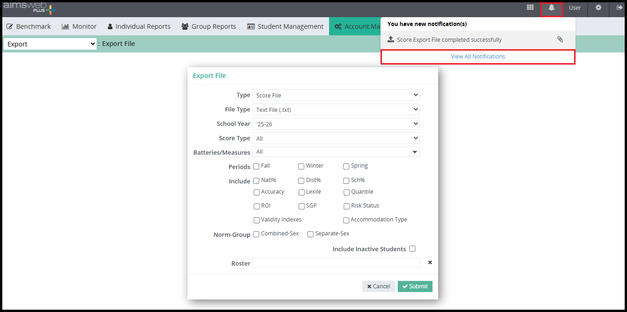Tick the Combined-Sex norm group checkbox
The height and width of the screenshot is (312, 627).
click(x=256, y=234)
